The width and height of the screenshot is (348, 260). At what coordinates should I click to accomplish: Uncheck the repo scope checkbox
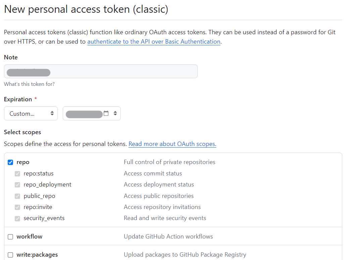pyautogui.click(x=10, y=162)
